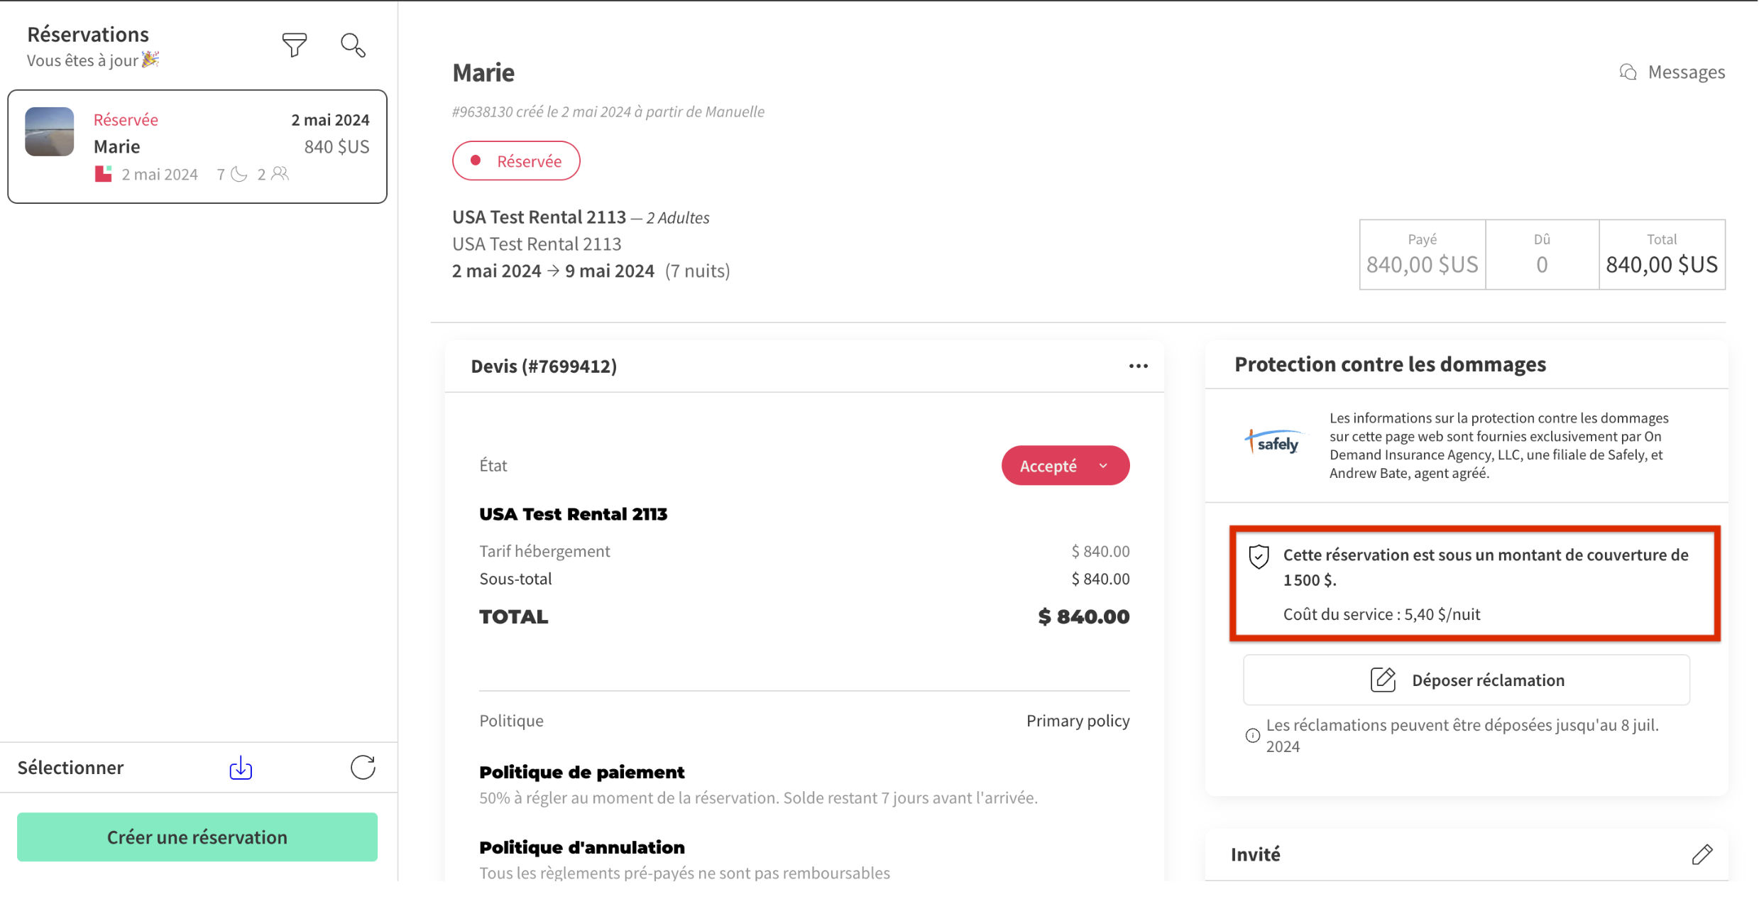Image resolution: width=1759 pixels, height=909 pixels.
Task: Open Marie's reservation card in list
Action: [197, 147]
